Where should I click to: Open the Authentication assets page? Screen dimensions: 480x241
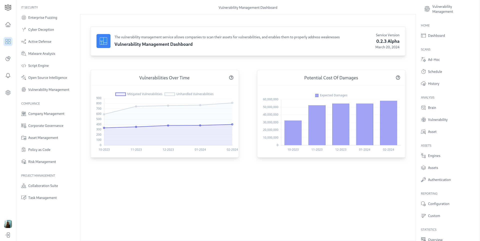click(439, 180)
